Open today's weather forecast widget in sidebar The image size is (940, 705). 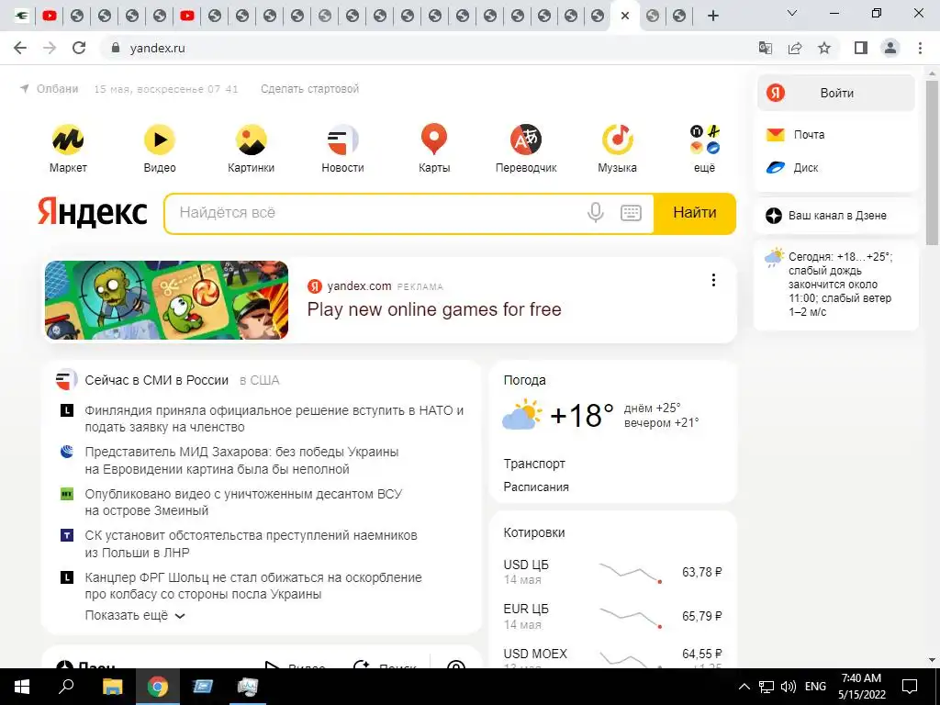(x=835, y=285)
